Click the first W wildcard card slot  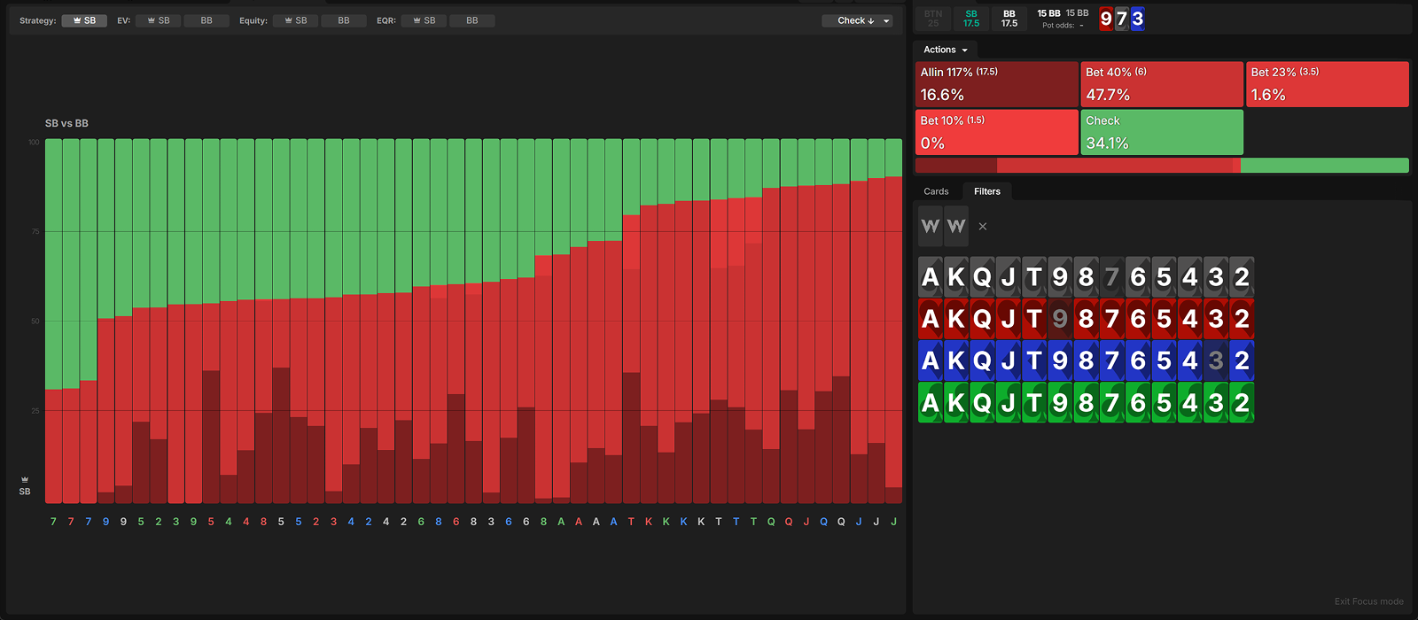pyautogui.click(x=930, y=226)
